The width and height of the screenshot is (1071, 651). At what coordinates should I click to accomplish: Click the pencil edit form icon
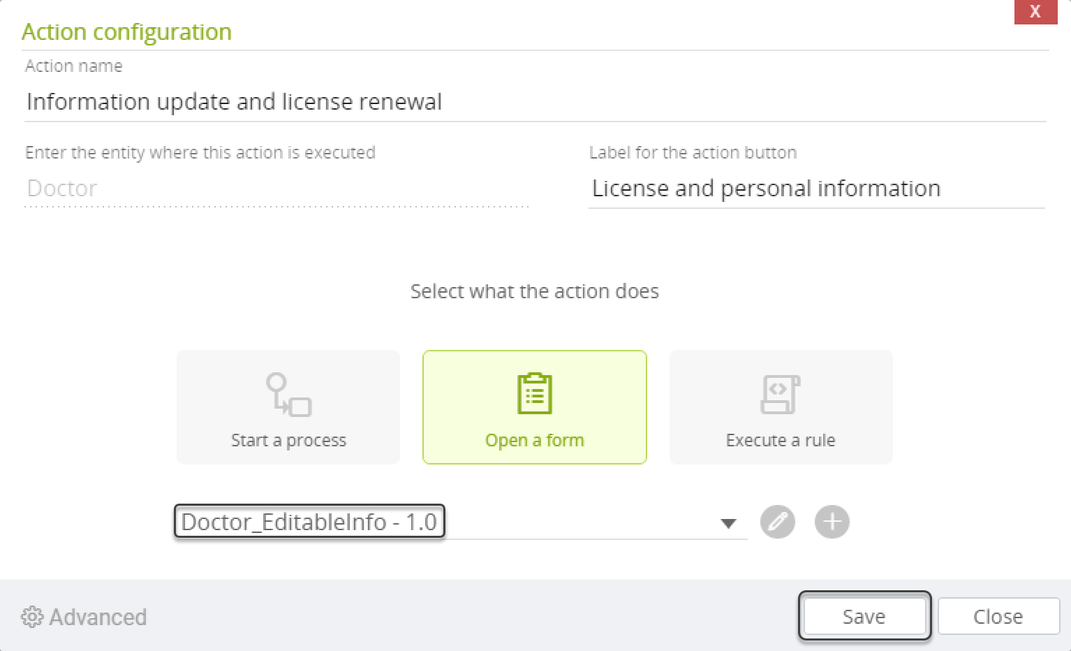click(x=777, y=522)
